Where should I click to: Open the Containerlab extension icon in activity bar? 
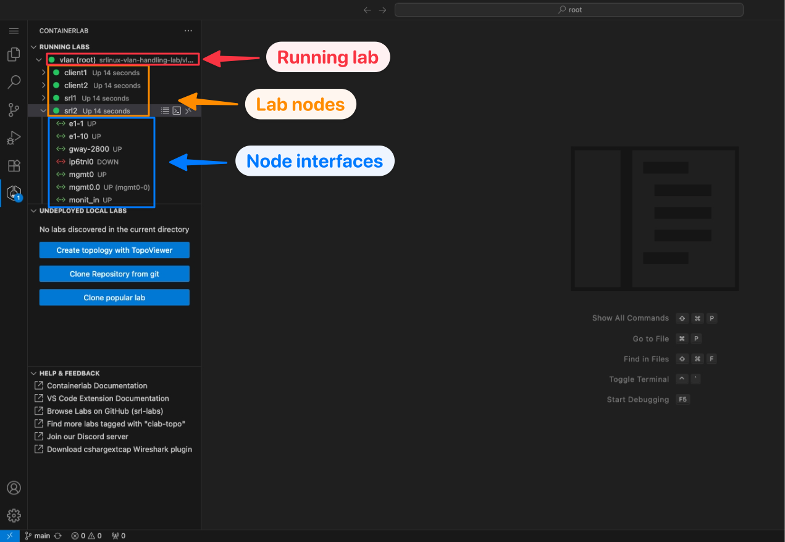pos(14,192)
